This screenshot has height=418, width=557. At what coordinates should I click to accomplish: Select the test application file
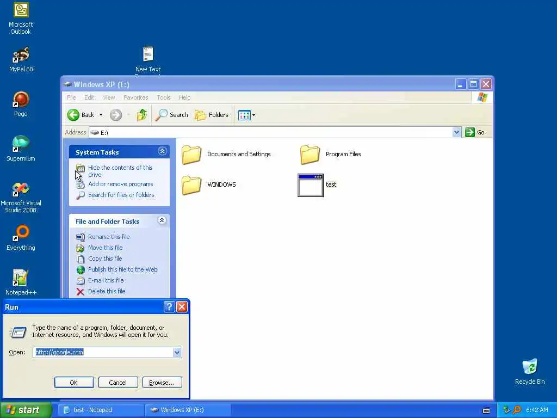[x=317, y=185]
